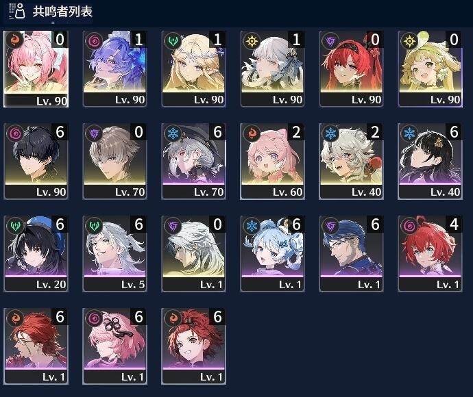Click the 共鸣者列表 title text
Viewport: 473px width, 397px height.
(x=62, y=12)
